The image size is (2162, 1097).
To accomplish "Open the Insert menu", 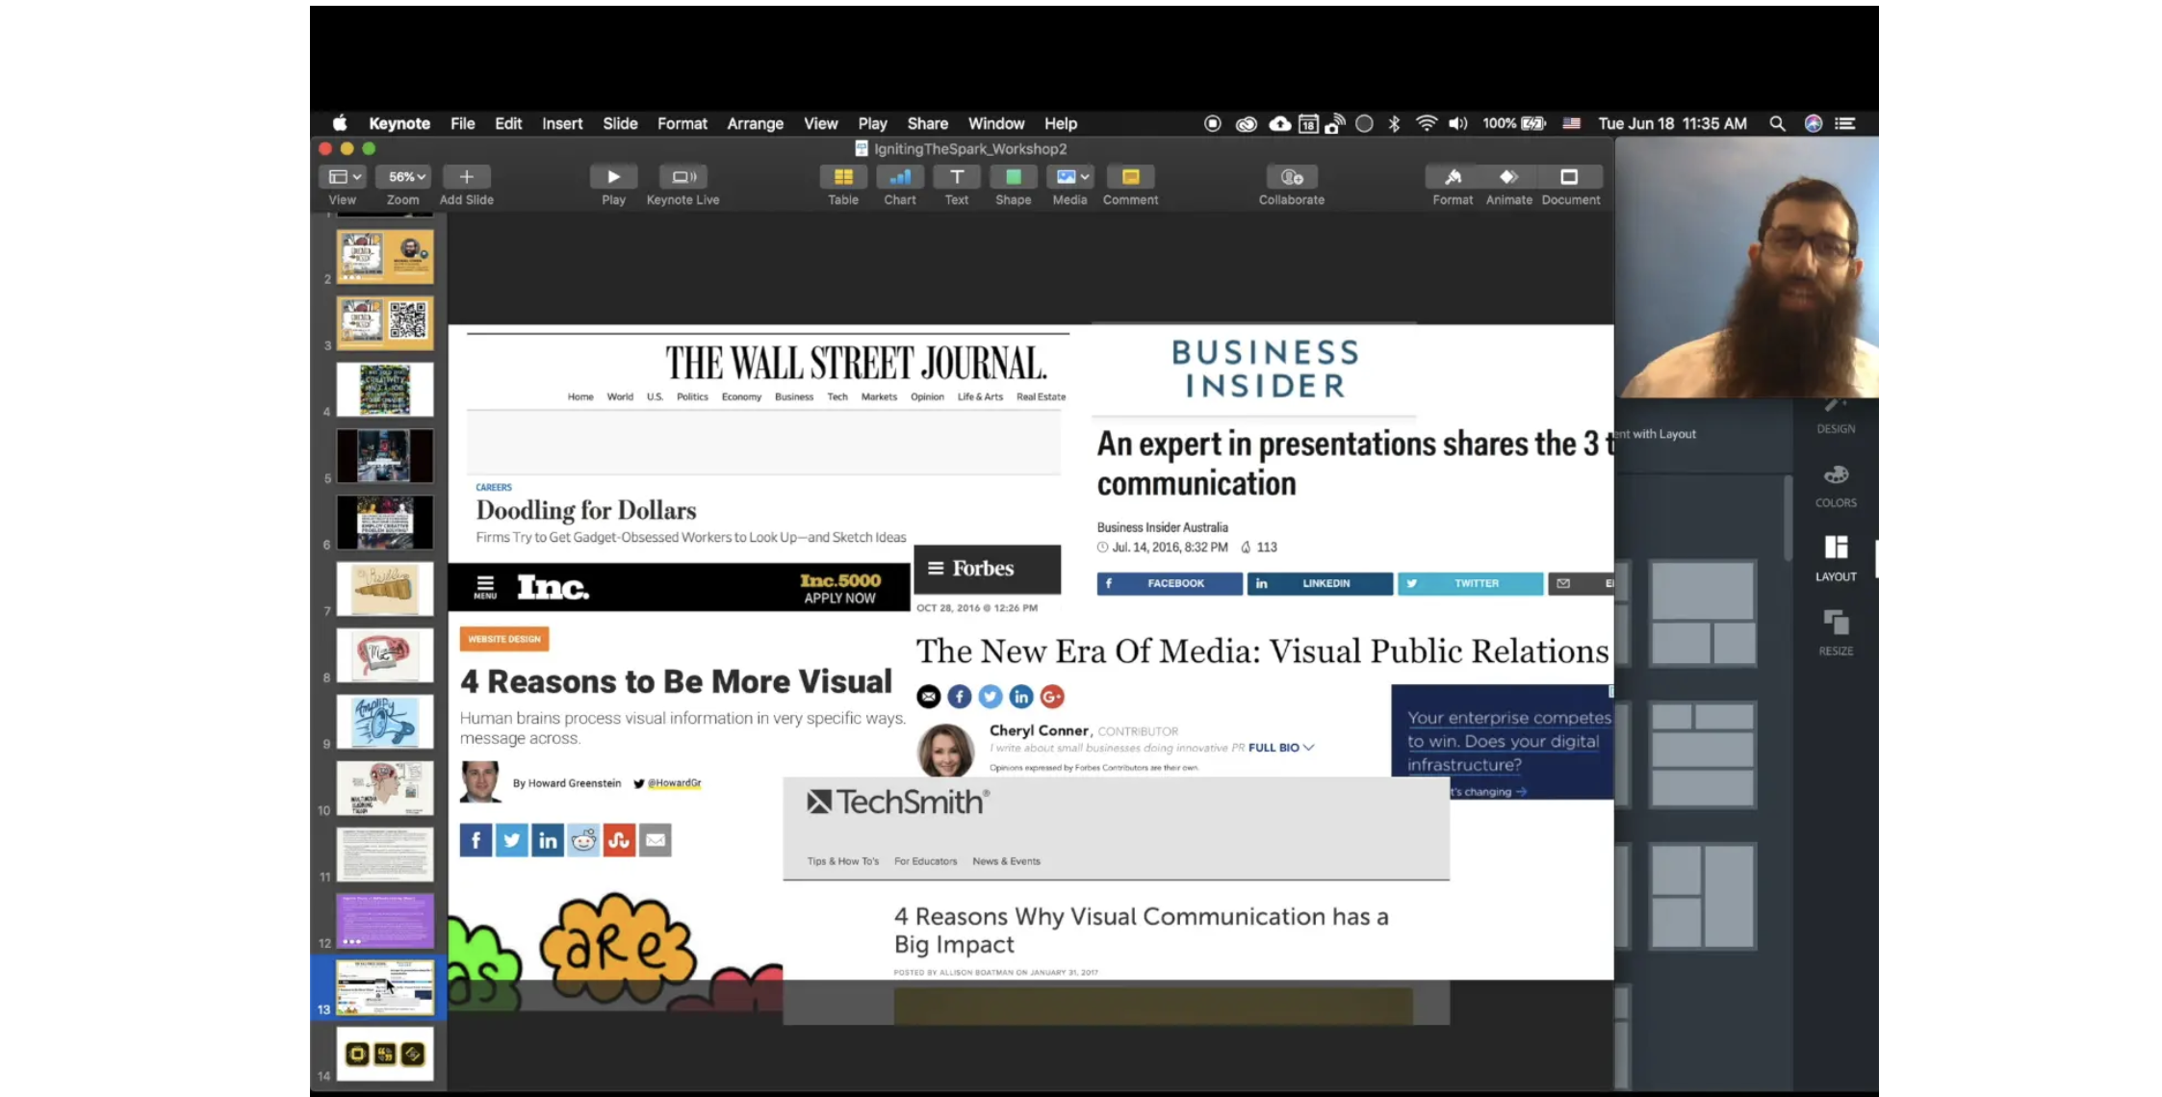I will [x=562, y=123].
